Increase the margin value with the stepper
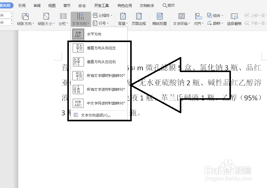The height and width of the screenshot is (188, 267). 11,13
